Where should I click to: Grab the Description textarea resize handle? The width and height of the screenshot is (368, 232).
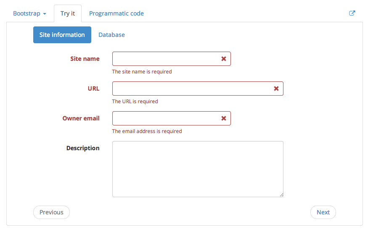pyautogui.click(x=281, y=195)
